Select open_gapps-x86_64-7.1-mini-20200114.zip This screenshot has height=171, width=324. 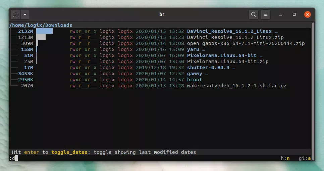246,43
